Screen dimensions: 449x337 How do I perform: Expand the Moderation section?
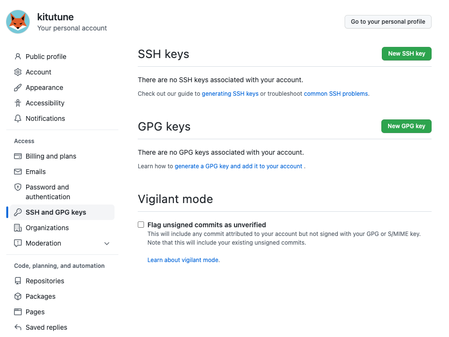pos(107,243)
